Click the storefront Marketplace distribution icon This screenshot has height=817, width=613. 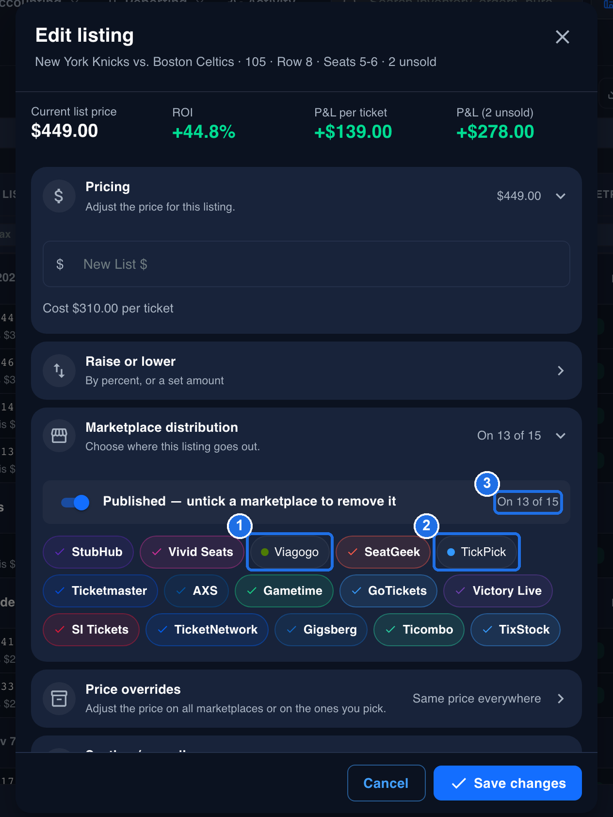(59, 435)
